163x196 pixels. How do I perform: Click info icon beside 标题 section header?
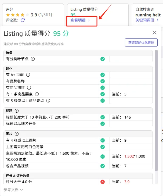tap(17, 111)
